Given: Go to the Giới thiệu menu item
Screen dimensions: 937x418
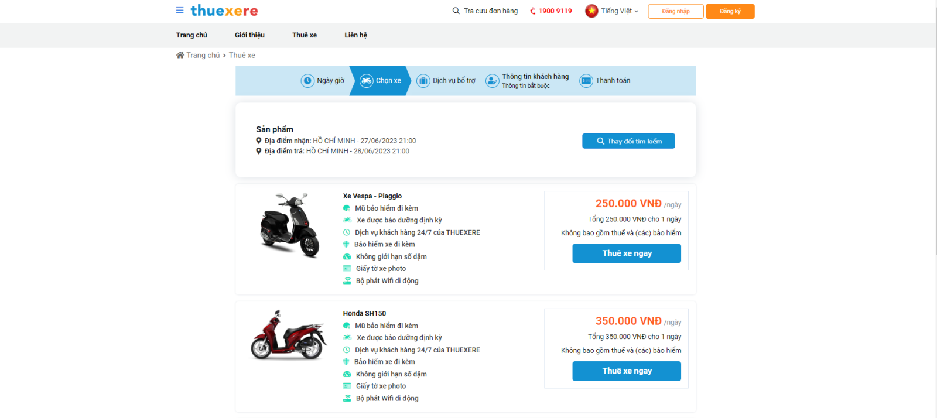Looking at the screenshot, I should (x=249, y=35).
